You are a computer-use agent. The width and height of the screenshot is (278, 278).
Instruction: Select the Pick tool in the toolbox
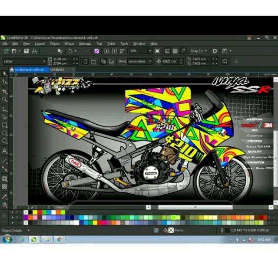[4, 73]
